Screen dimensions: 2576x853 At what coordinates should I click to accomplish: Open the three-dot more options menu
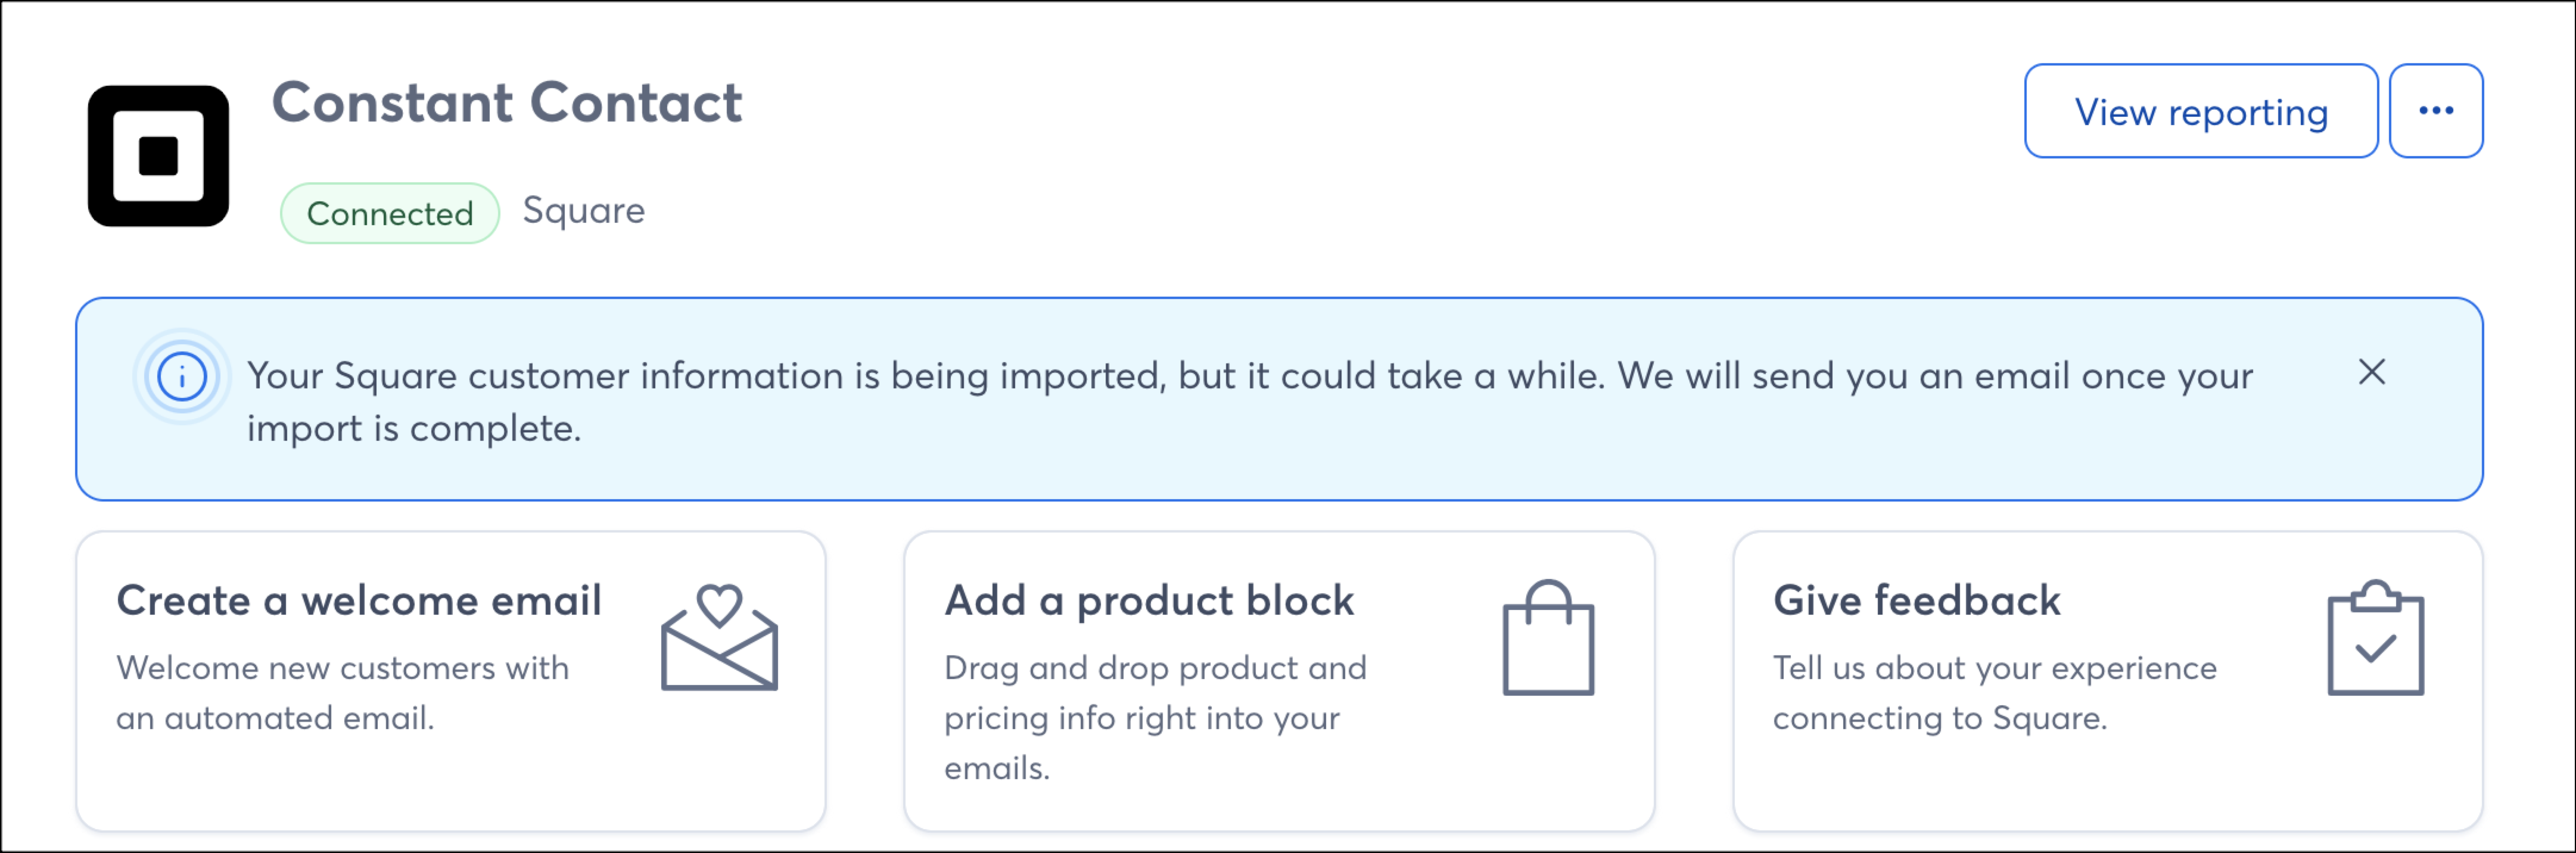(x=2435, y=111)
